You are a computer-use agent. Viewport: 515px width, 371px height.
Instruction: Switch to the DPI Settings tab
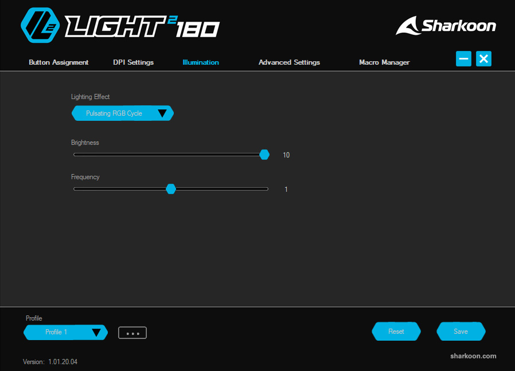point(134,62)
